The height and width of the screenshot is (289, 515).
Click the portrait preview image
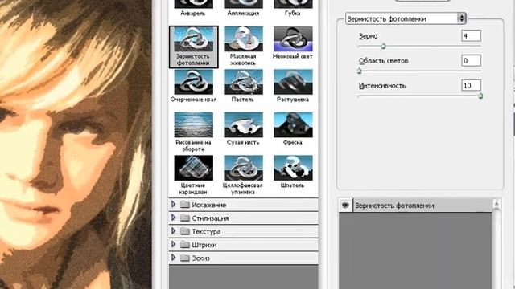pos(76,144)
